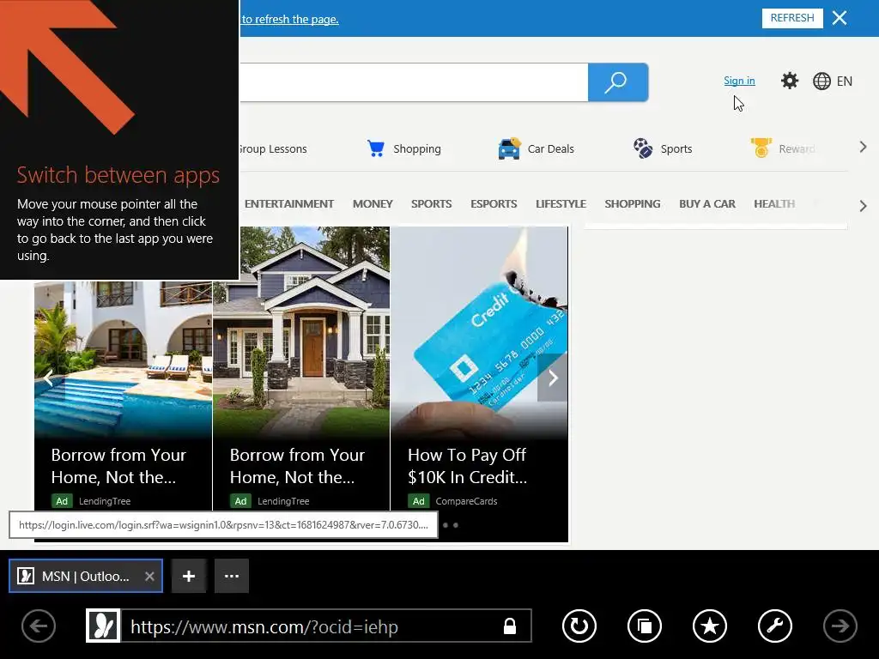Click 'How To Pay Off $10K In Credit...' headline

(467, 466)
